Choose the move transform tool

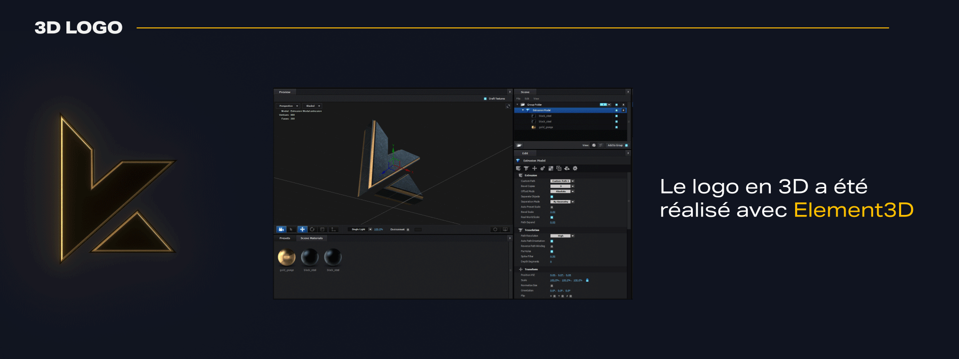click(302, 229)
